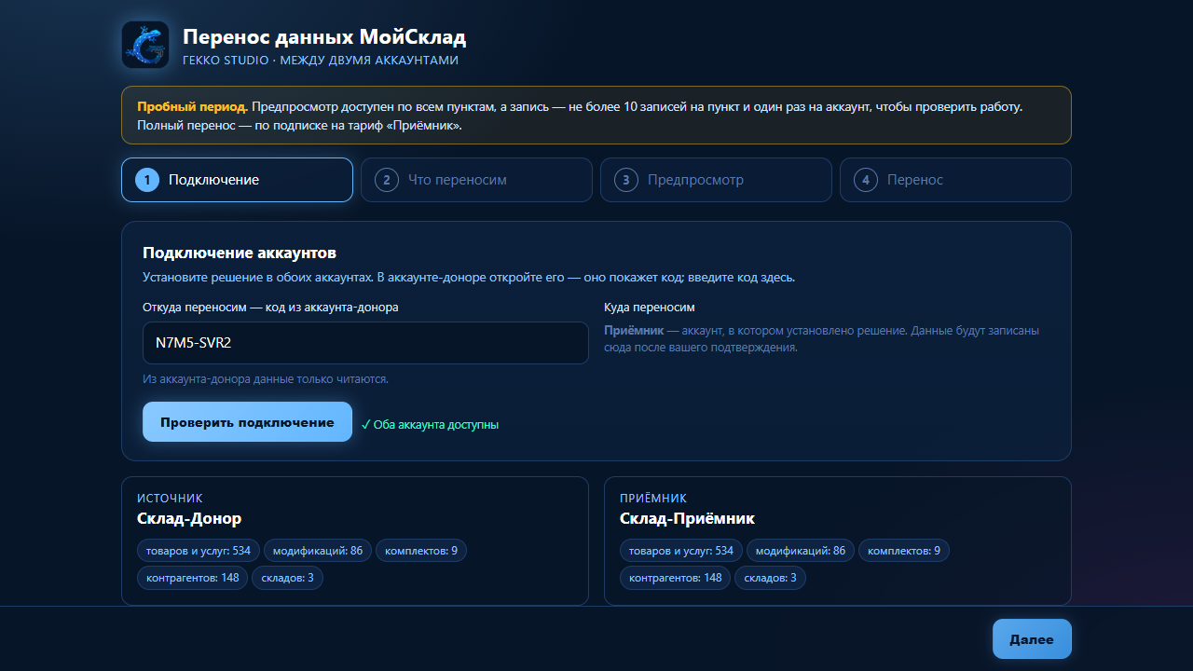
Task: Switch to the Что переносим step
Action: pyautogui.click(x=476, y=180)
